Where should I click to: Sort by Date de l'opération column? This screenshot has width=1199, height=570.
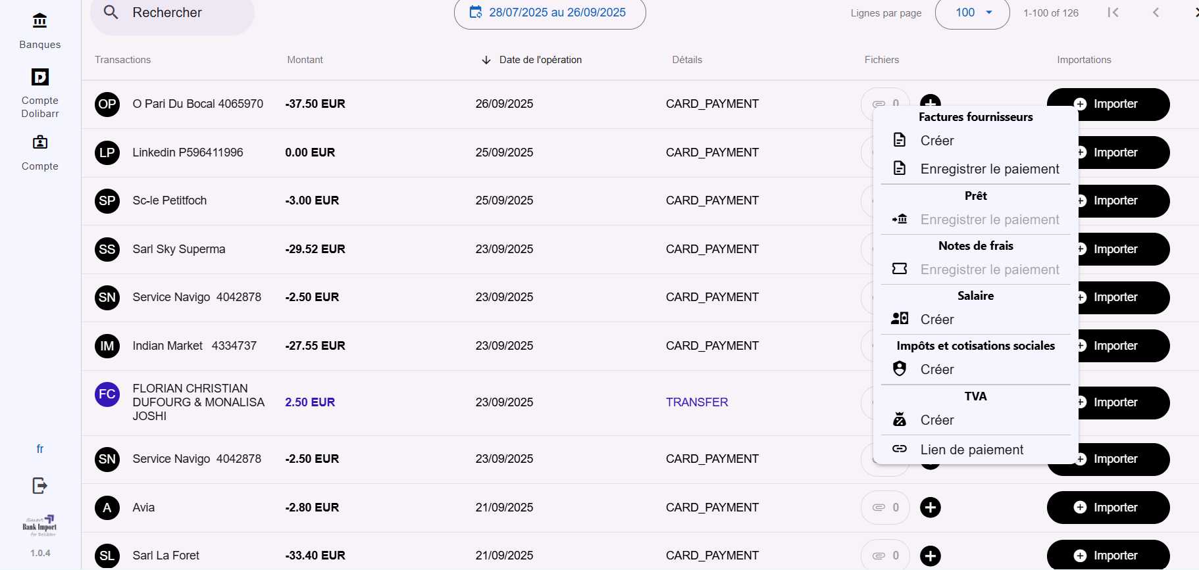[x=540, y=60]
